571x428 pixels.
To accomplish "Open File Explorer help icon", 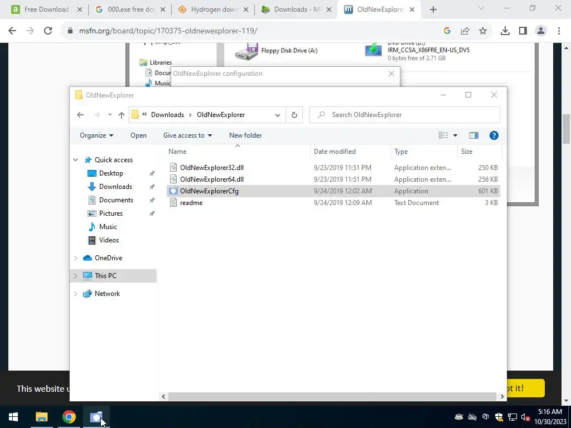I will click(494, 135).
